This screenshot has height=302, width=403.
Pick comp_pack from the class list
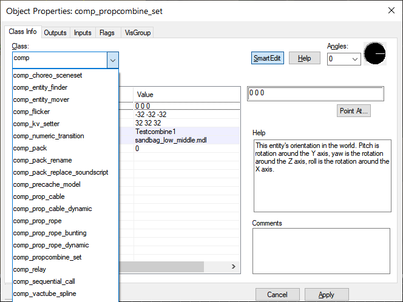pos(66,148)
